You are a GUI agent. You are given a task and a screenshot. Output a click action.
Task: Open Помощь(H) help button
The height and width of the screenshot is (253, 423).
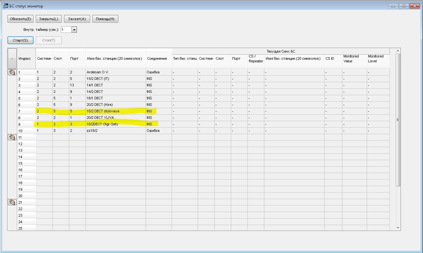pyautogui.click(x=105, y=19)
